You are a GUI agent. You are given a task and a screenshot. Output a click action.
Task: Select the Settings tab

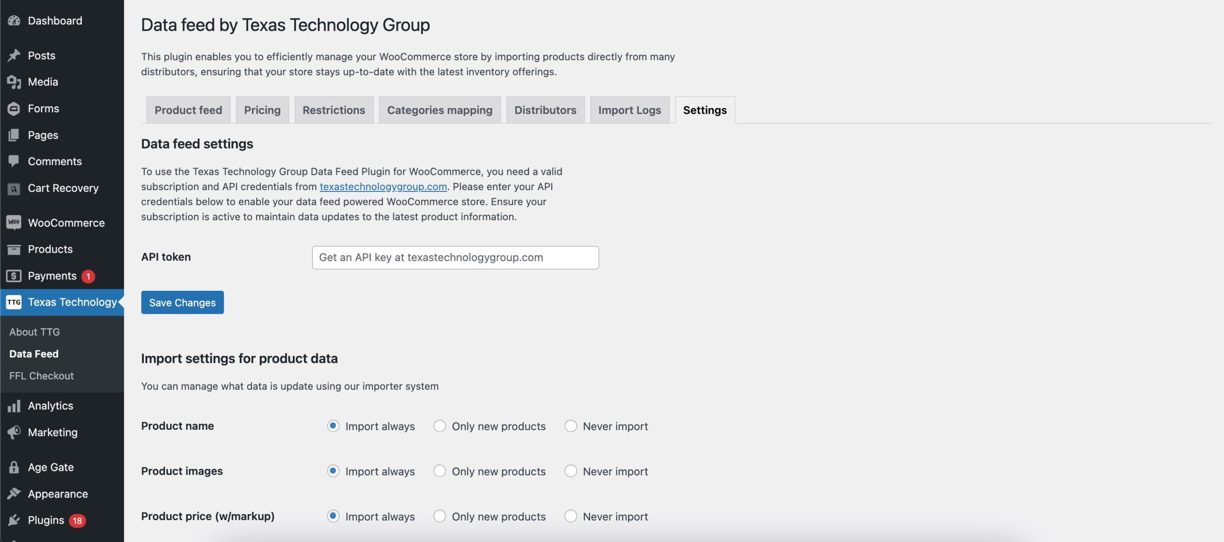point(705,110)
